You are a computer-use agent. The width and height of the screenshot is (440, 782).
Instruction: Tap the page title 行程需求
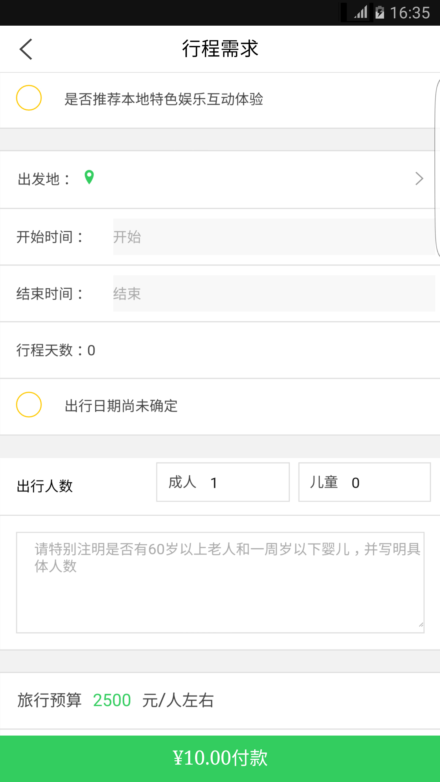point(220,49)
